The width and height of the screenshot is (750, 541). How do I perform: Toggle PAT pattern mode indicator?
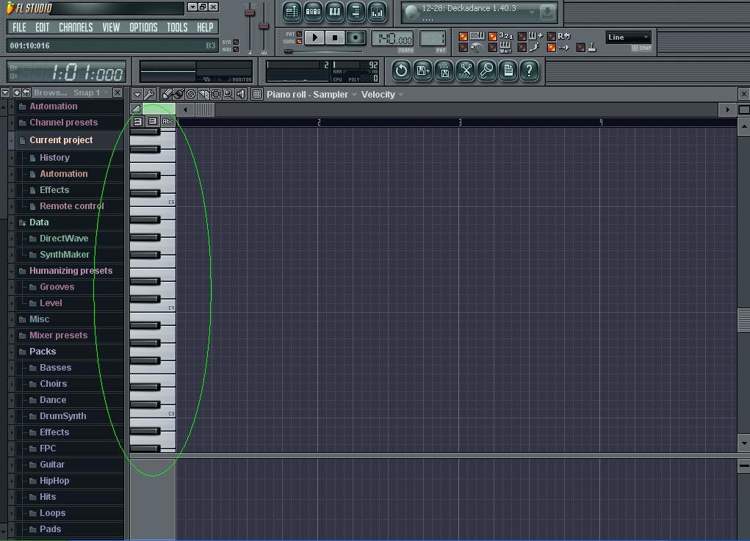[x=300, y=34]
